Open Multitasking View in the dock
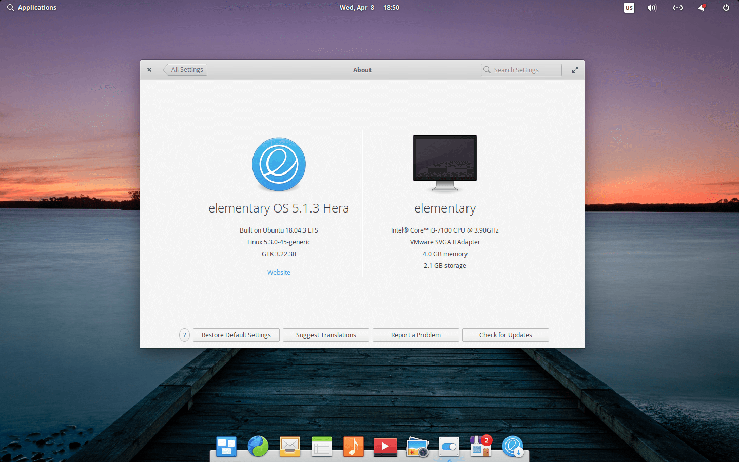Screen dimensions: 739x462 coord(226,447)
